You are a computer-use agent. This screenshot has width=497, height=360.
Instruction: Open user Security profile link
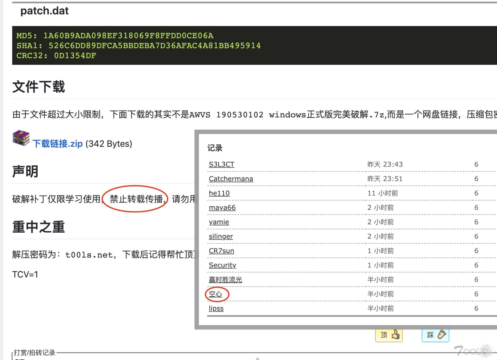(x=222, y=265)
